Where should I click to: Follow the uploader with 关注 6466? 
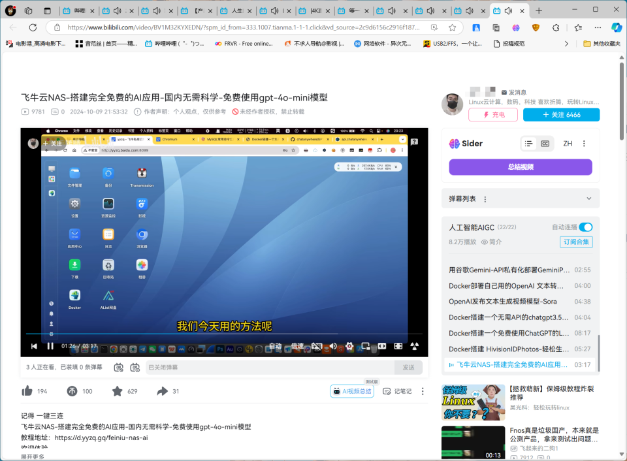562,115
